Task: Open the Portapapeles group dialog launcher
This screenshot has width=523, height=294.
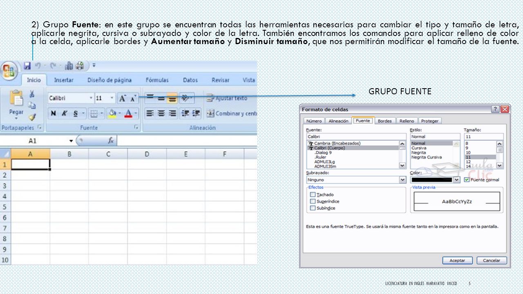Action: 40,128
